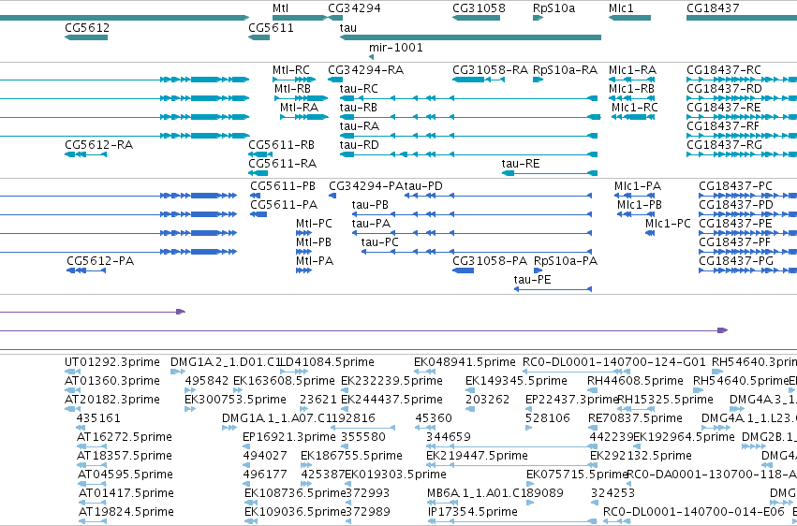Select the CG34294 gene glyph
Viewport: 797px width, 526px height.
tap(335, 18)
